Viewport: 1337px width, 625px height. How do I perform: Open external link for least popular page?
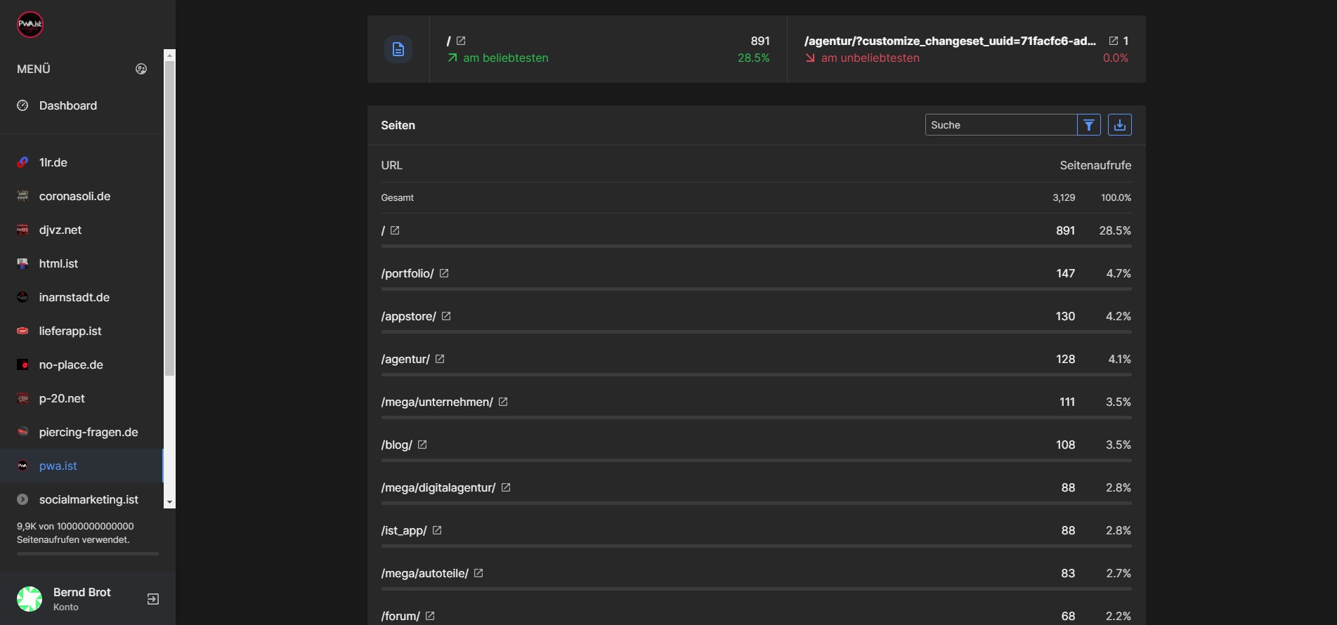click(x=1113, y=41)
